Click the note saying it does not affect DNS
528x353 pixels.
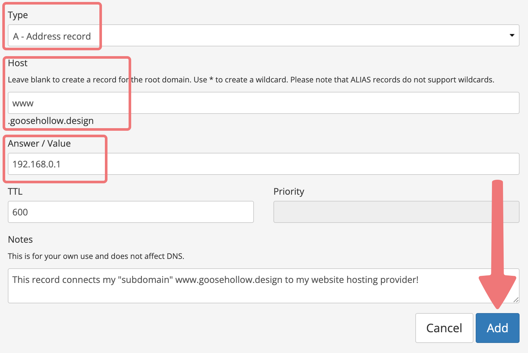[96, 256]
